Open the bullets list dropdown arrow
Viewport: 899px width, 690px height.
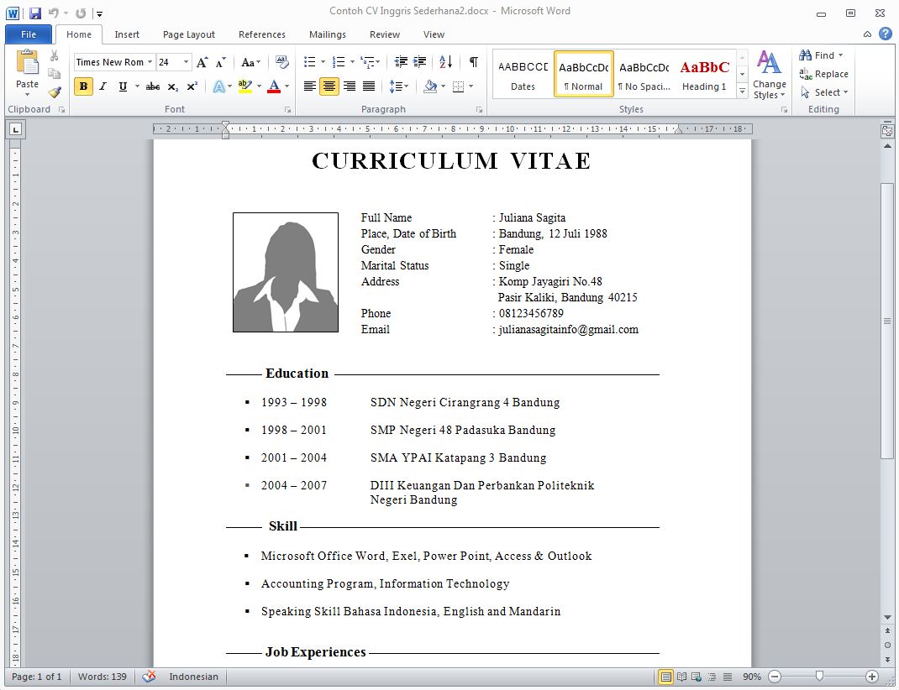tap(323, 62)
